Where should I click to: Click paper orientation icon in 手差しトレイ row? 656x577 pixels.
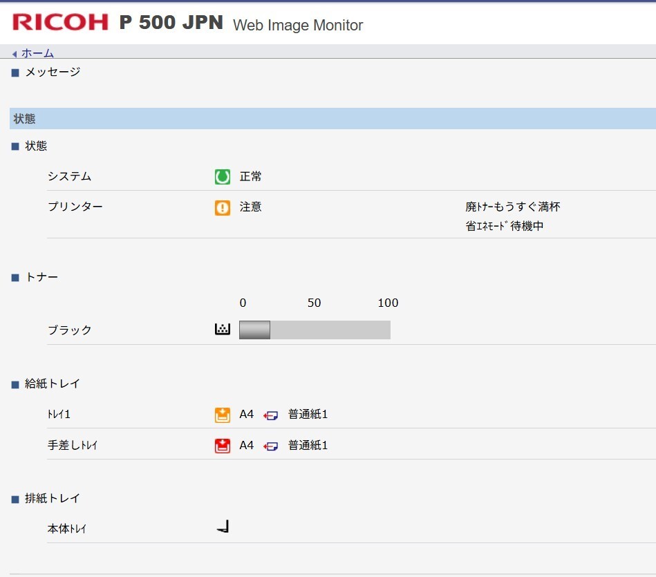271,446
